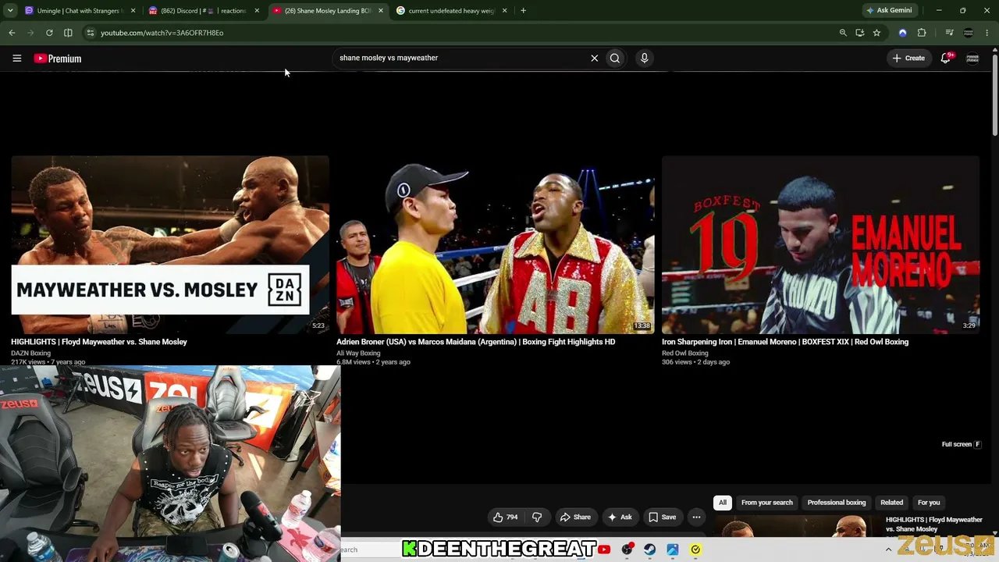Open Steam from the Windows taskbar

649,550
